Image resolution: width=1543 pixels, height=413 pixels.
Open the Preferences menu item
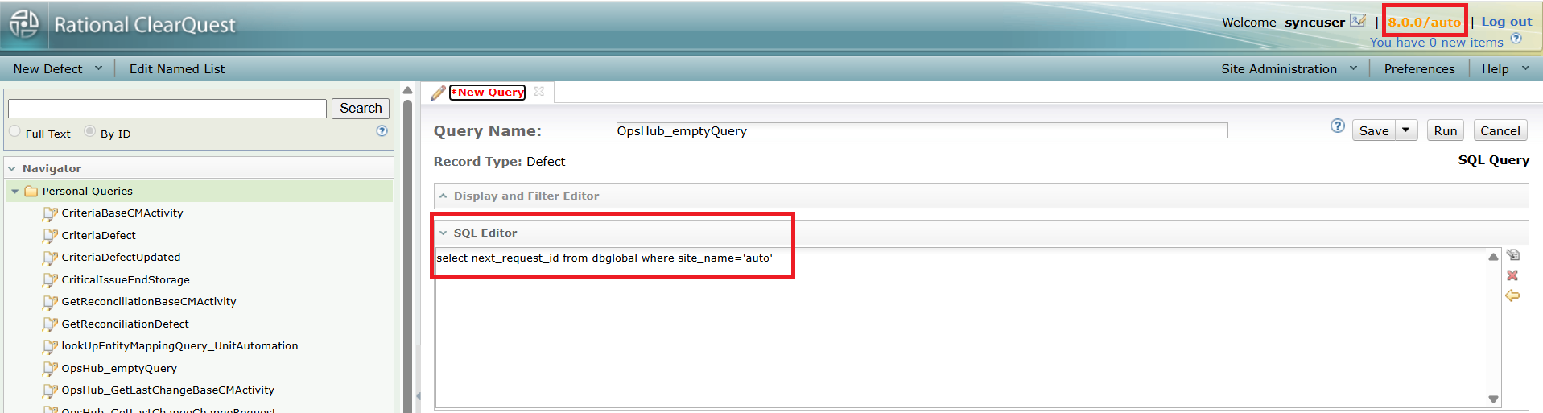pos(1419,69)
